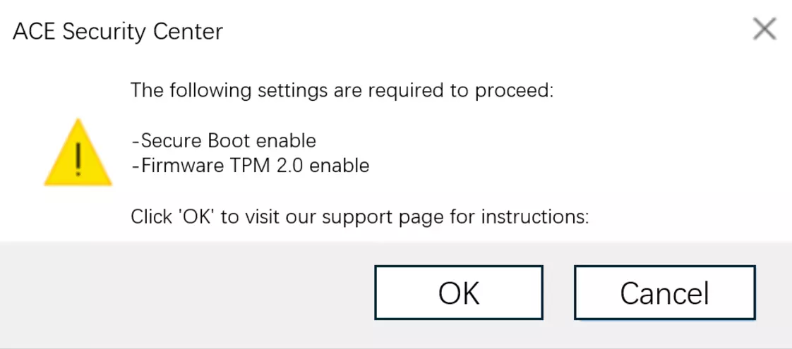This screenshot has width=792, height=349.
Task: Click the support page instructions sentence
Action: [x=359, y=216]
